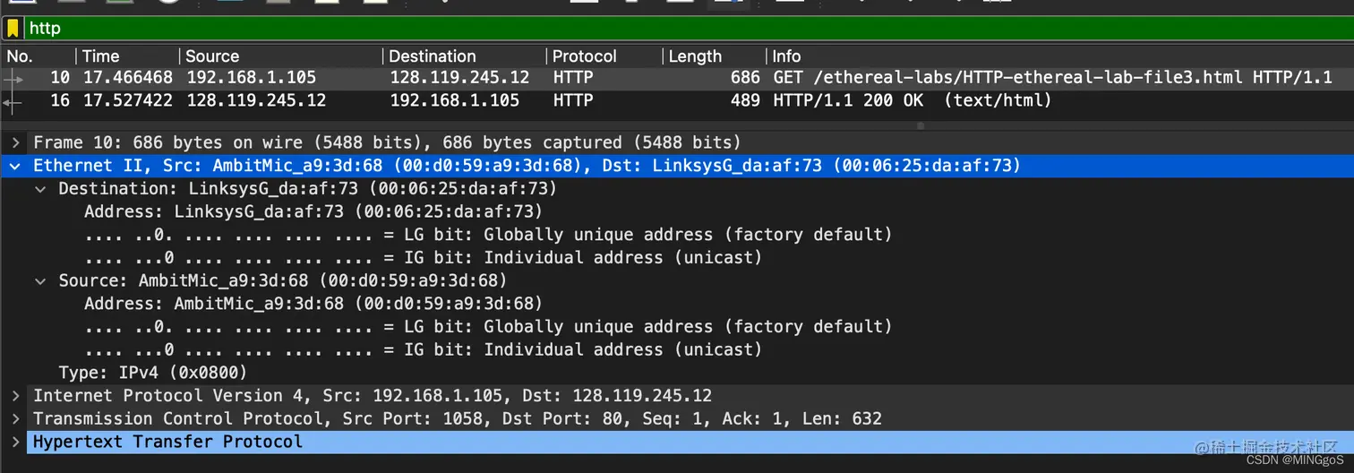This screenshot has height=473, width=1354.
Task: Click destination 192.168.1.105 in packet 16
Action: point(454,101)
